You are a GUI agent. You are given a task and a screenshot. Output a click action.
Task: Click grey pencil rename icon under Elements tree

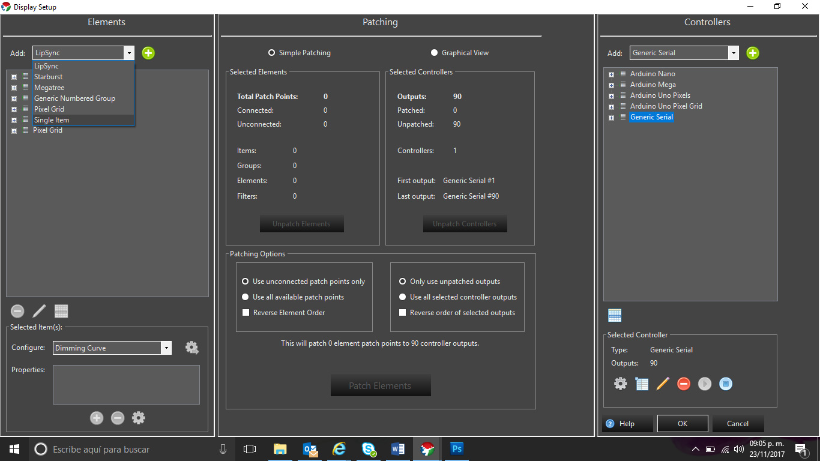pyautogui.click(x=39, y=311)
